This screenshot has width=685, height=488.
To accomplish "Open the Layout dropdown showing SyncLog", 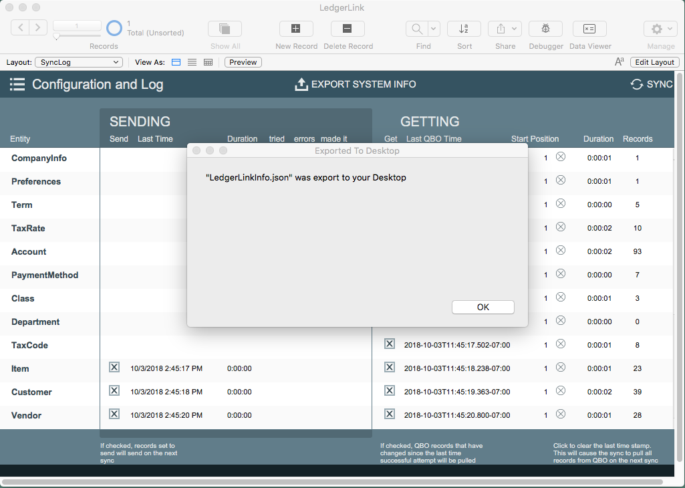I will coord(79,62).
